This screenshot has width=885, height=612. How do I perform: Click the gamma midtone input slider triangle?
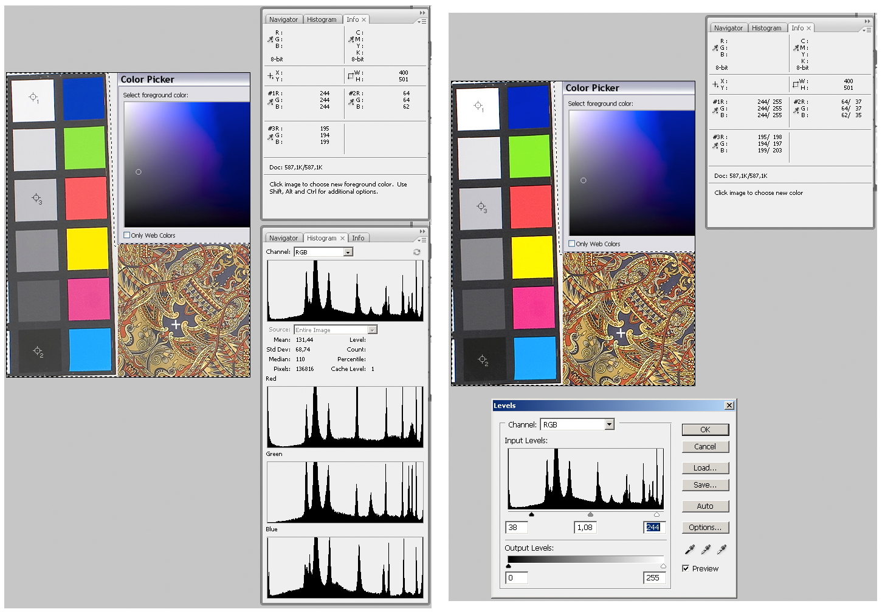[590, 515]
